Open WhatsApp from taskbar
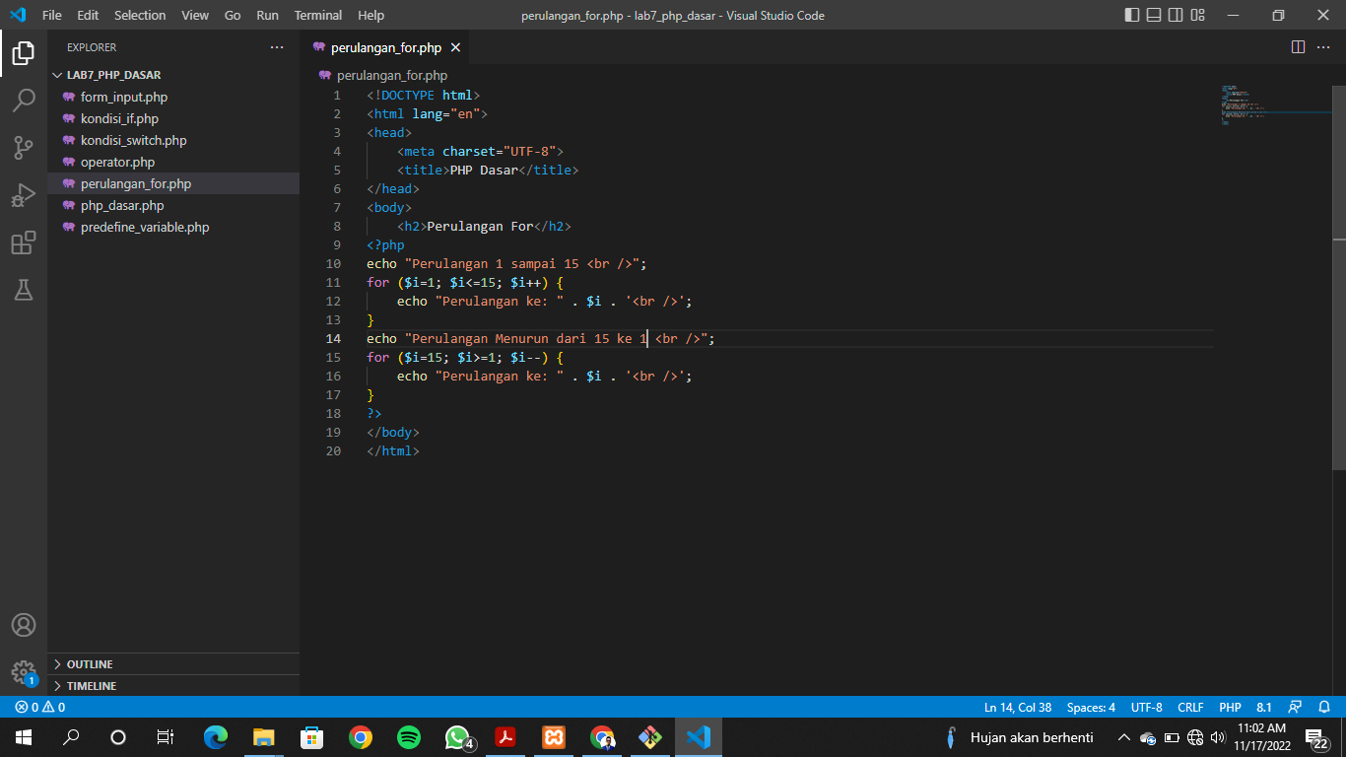1346x757 pixels. pos(457,736)
